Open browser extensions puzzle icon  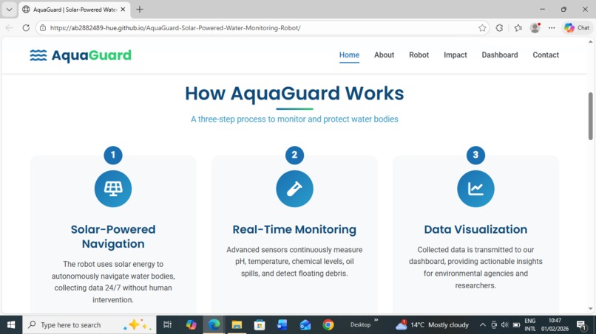point(499,28)
